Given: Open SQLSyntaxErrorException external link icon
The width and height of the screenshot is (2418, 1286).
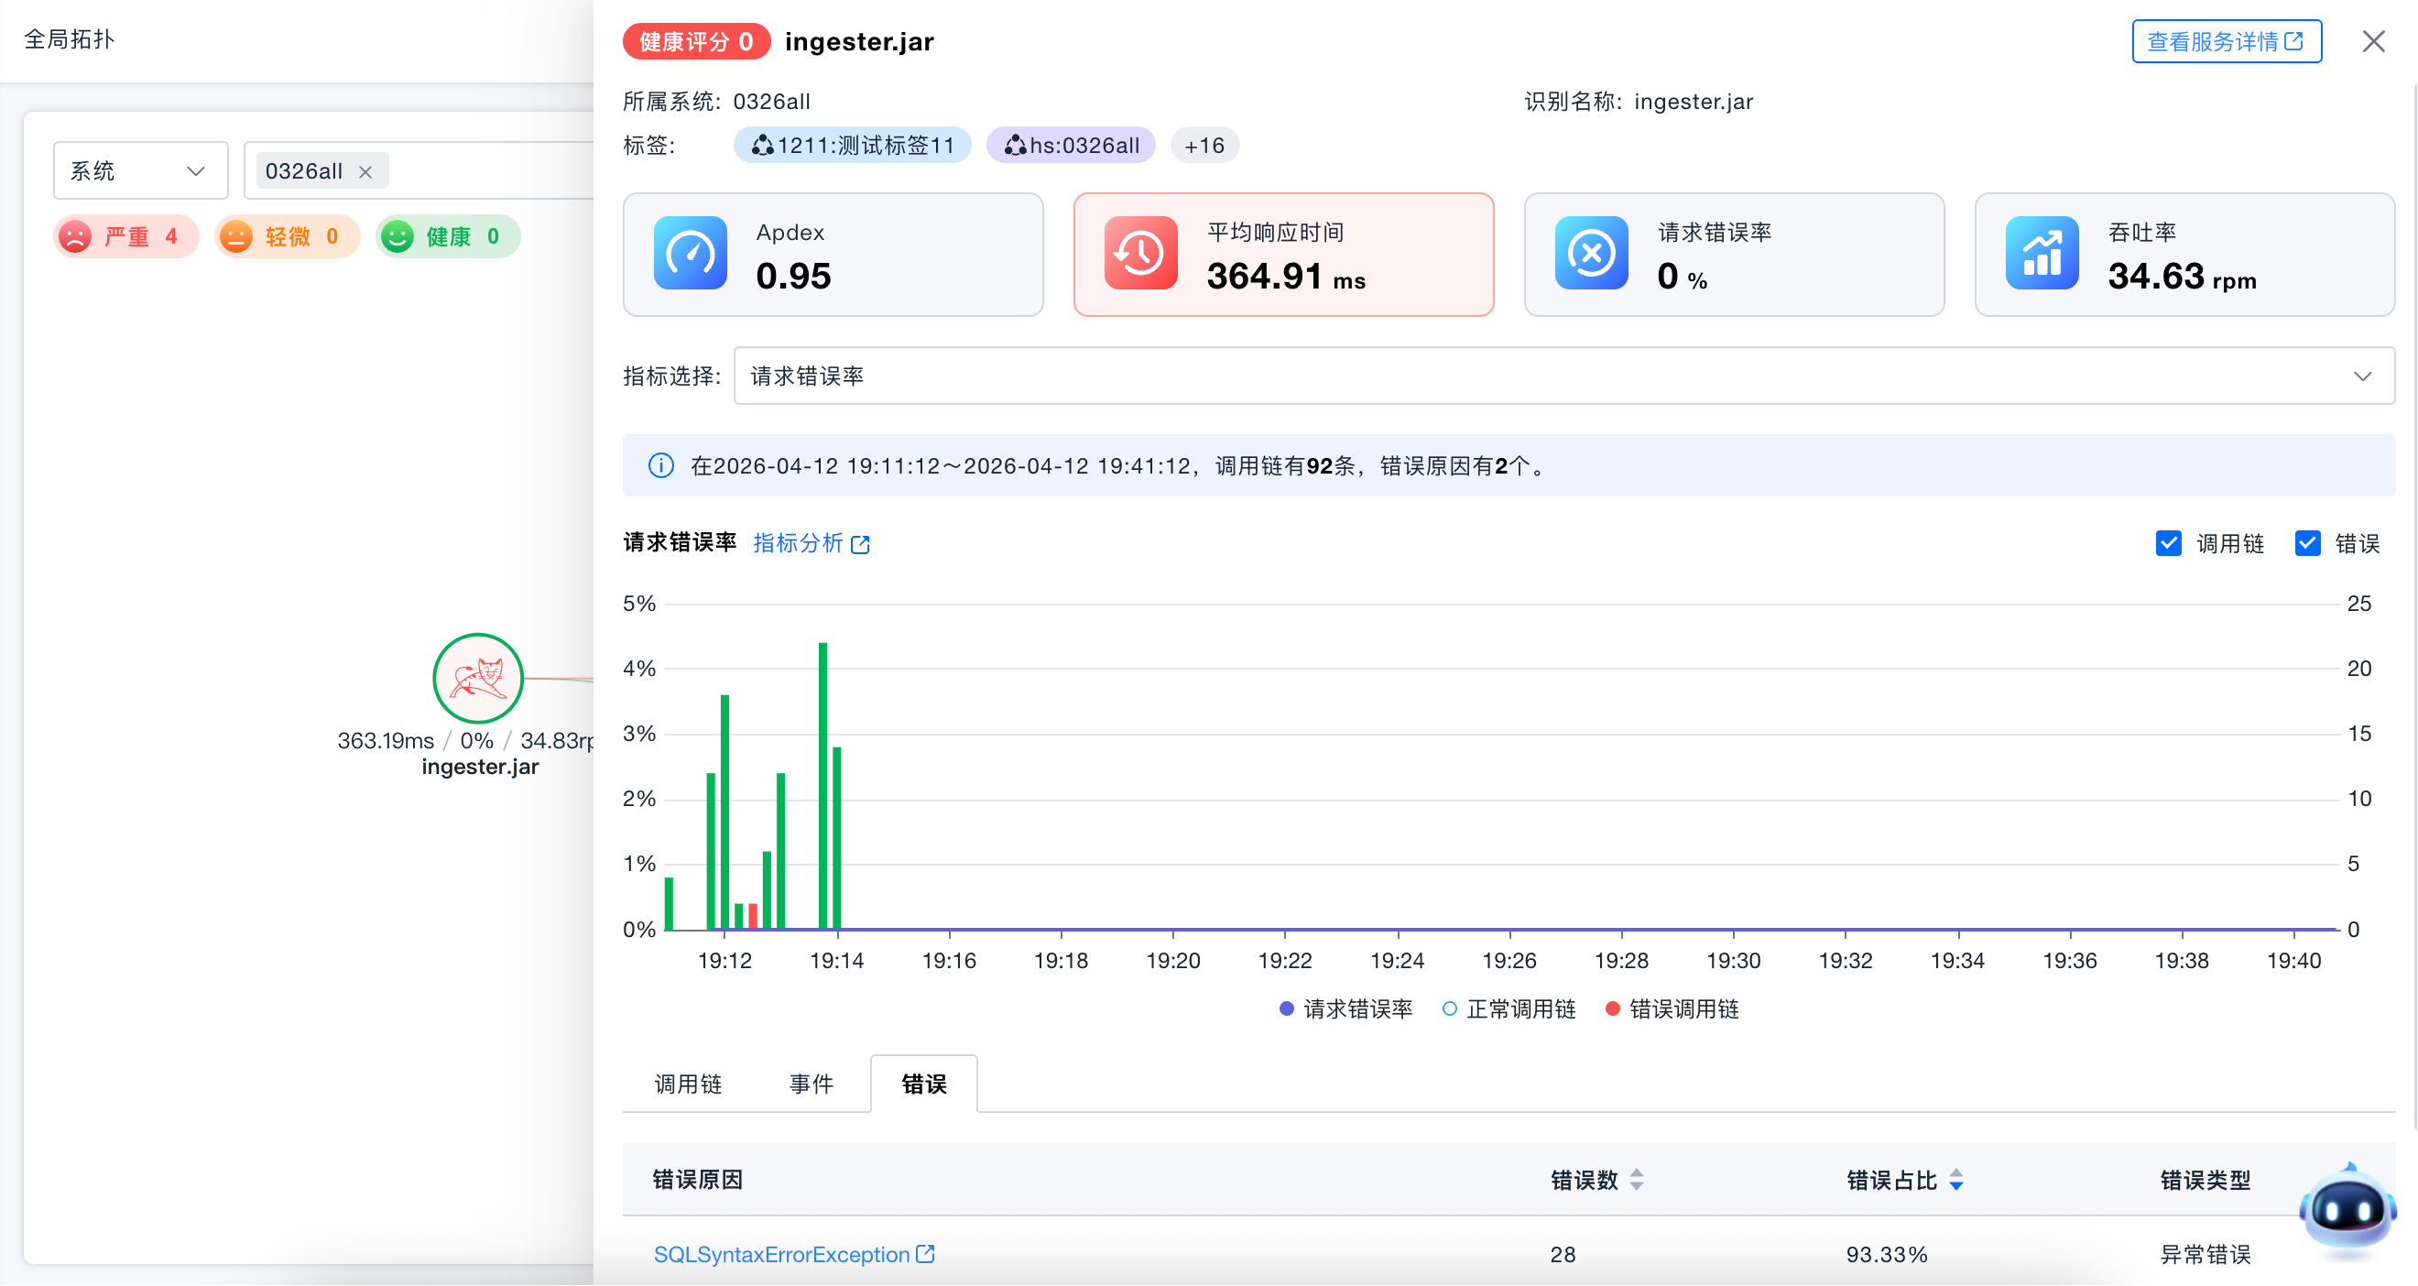Looking at the screenshot, I should coord(925,1254).
